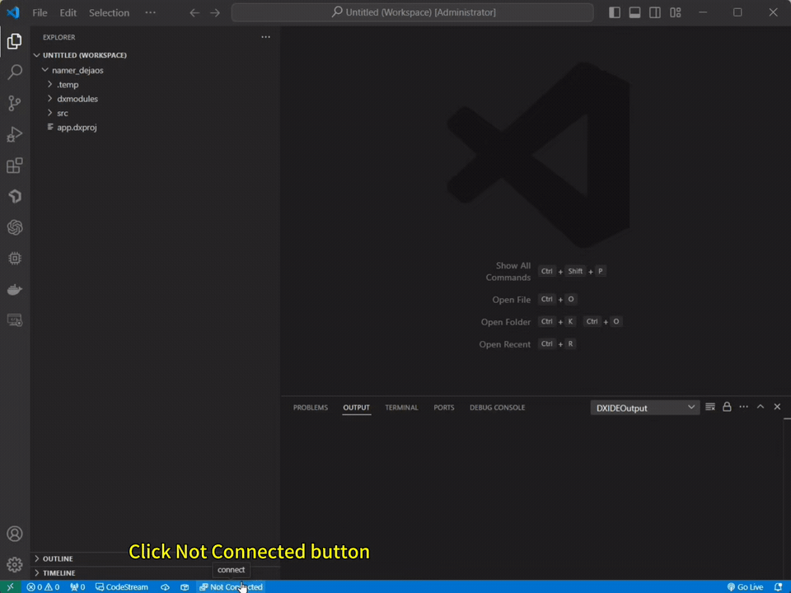Go forward with the right arrow

pos(215,12)
